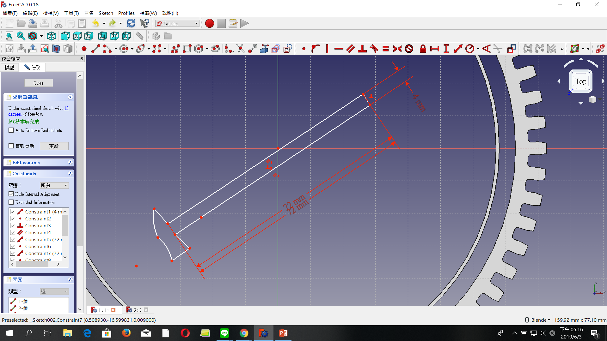Apply the angle constraint
Screen dimensions: 607x341
[487, 49]
